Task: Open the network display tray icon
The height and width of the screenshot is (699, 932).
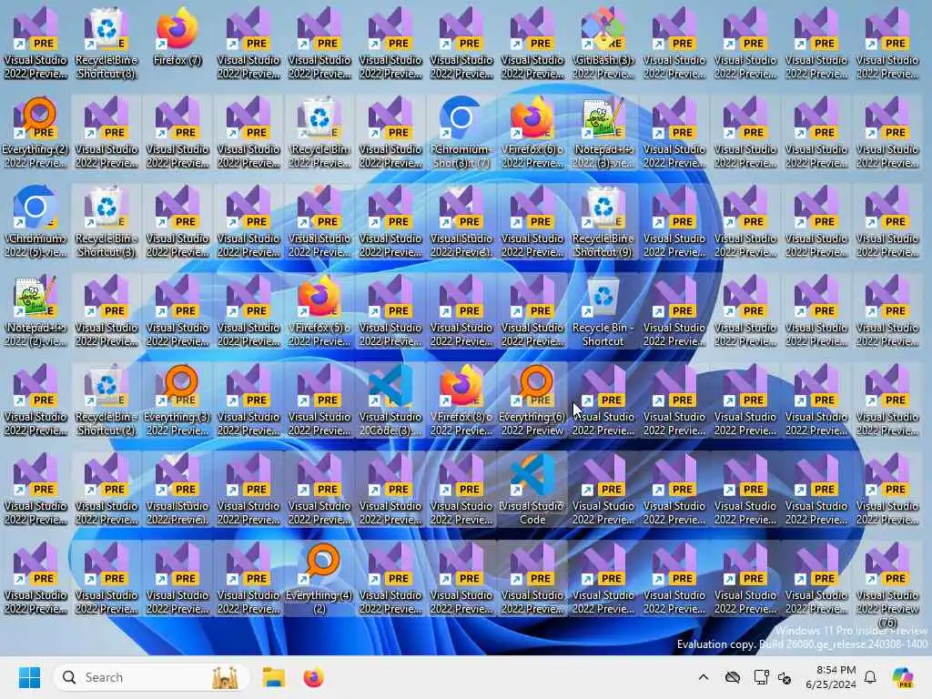Action: (761, 677)
